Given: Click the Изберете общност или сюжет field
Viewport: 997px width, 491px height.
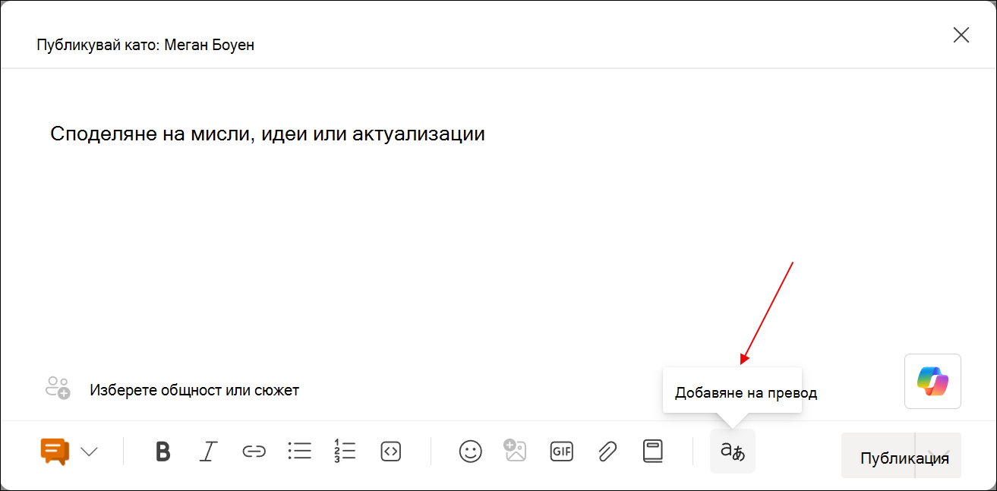Looking at the screenshot, I should [x=194, y=390].
